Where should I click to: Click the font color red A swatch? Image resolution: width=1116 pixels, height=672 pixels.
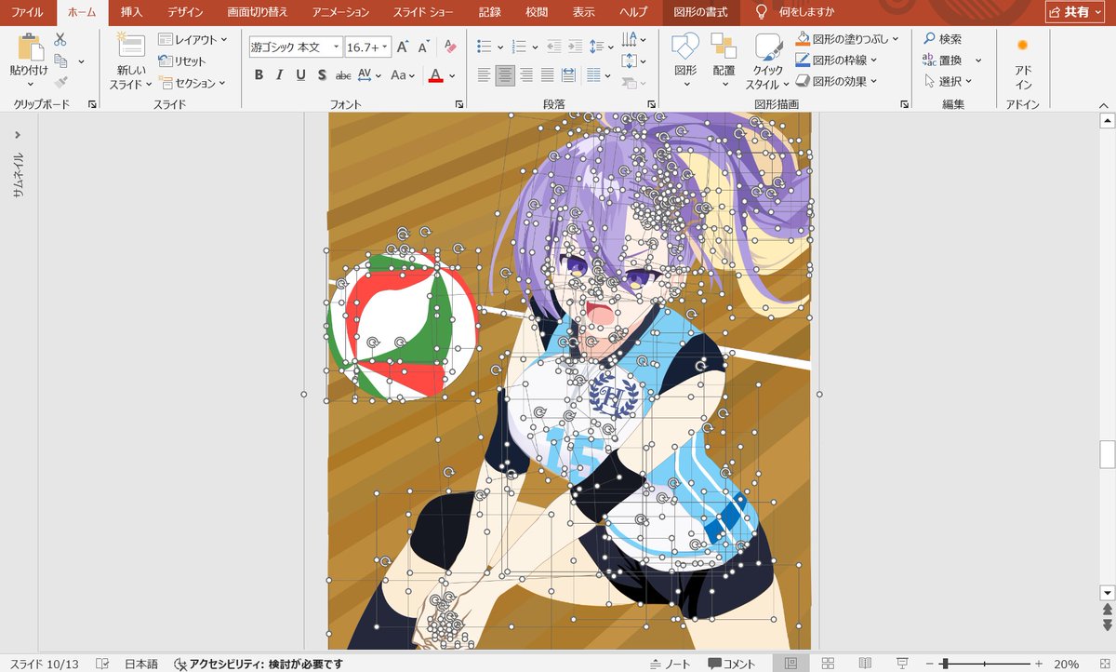coord(435,75)
